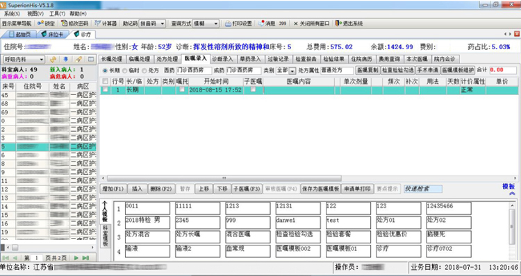Switch to the 费用查询 tab
Image resolution: width=521 pixels, height=276 pixels.
coord(390,59)
